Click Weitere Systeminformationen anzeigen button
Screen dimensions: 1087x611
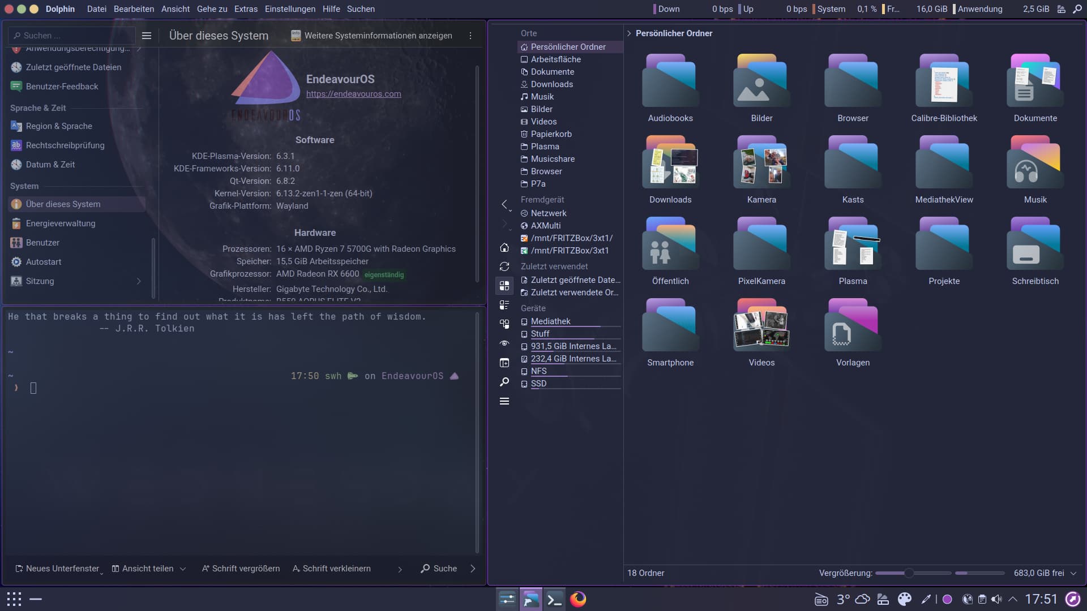pyautogui.click(x=371, y=36)
